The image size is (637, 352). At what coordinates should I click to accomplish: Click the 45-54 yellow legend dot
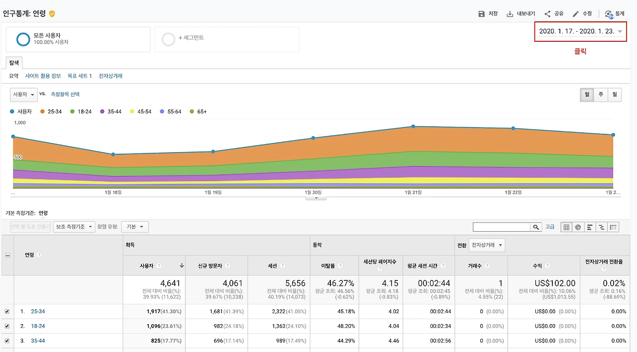tap(132, 112)
